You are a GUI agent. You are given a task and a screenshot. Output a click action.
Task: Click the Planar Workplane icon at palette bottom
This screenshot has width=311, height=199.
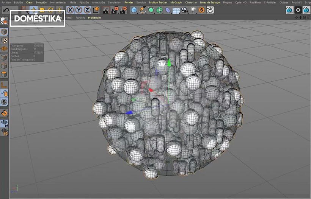(5, 132)
